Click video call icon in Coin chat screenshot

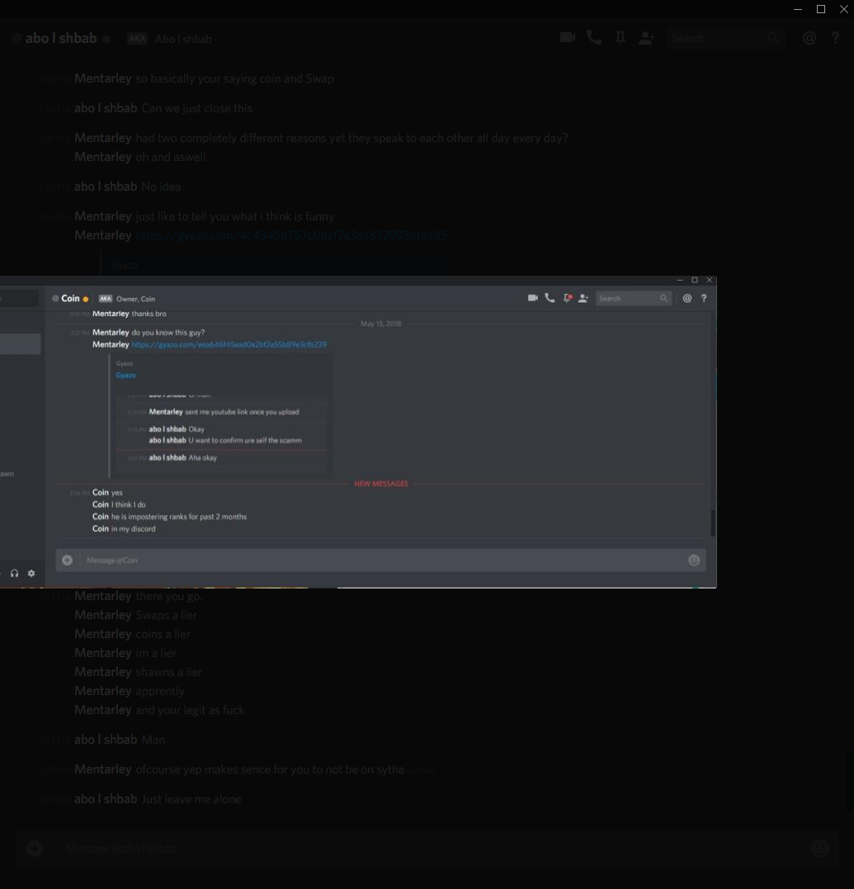(533, 298)
